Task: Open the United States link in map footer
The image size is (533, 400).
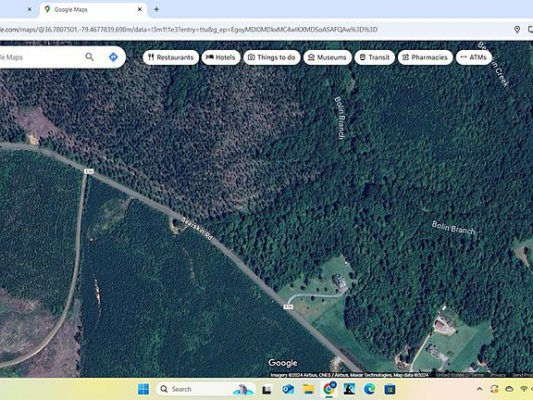Action: click(x=450, y=375)
